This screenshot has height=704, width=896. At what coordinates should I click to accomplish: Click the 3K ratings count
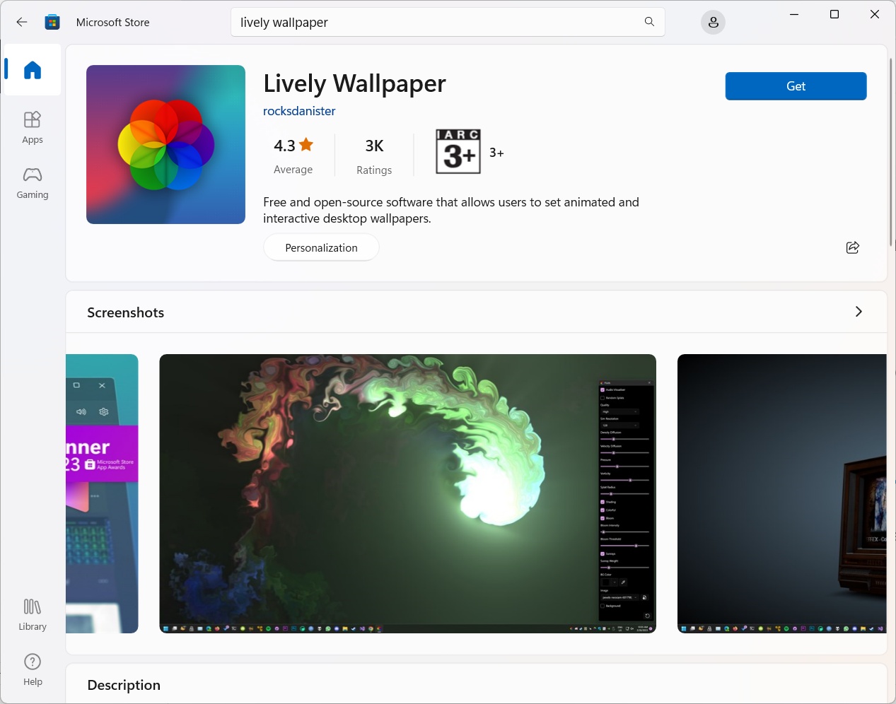(374, 146)
